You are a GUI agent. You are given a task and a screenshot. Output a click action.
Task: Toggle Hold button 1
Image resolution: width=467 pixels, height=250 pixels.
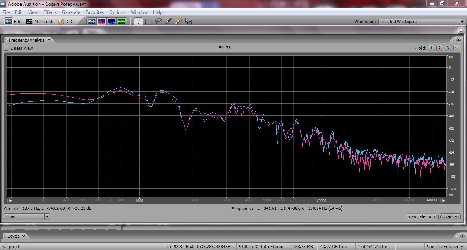(x=431, y=48)
